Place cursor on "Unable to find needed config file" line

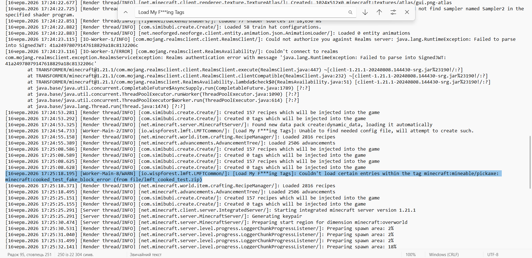(x=239, y=131)
